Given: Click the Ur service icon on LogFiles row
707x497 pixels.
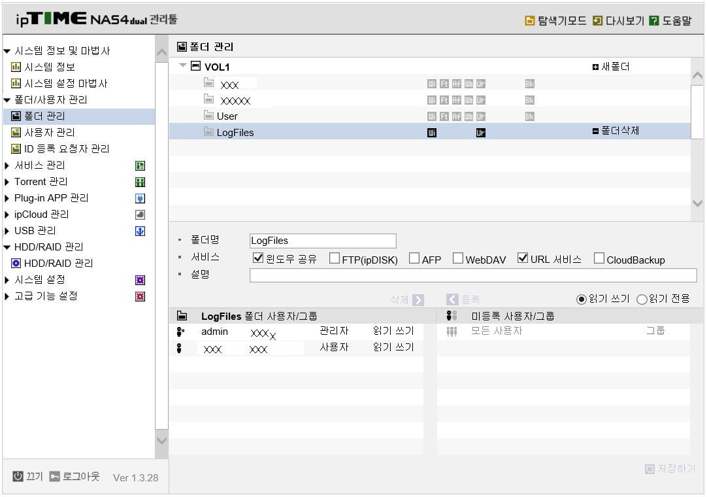Looking at the screenshot, I should [481, 133].
